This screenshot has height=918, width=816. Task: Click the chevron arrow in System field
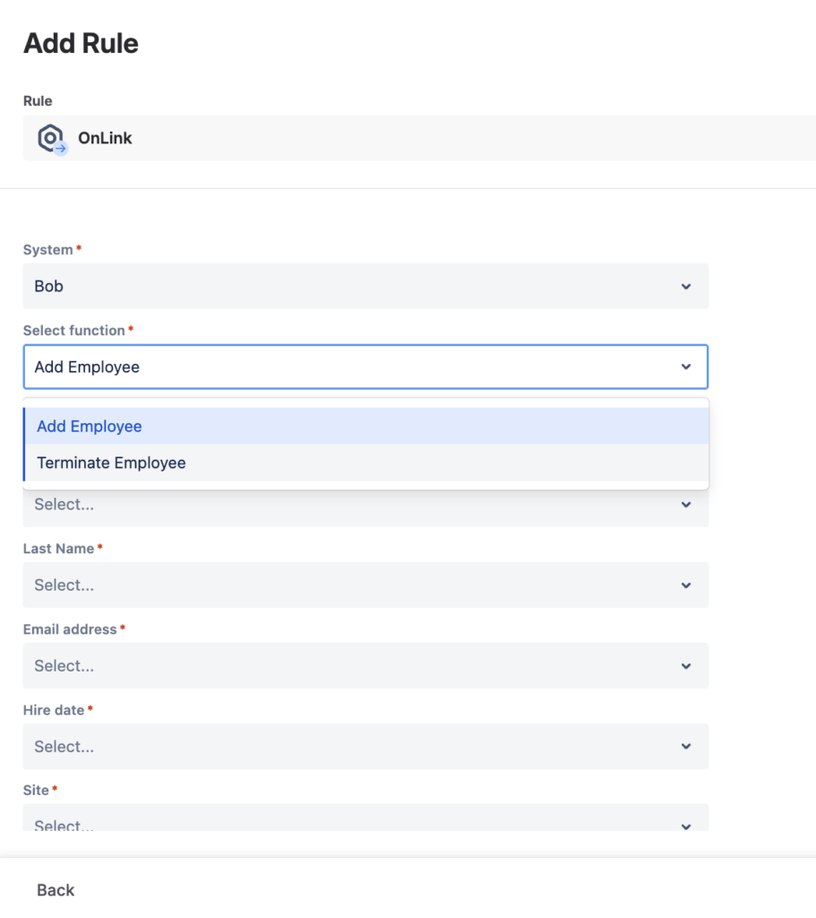685,287
